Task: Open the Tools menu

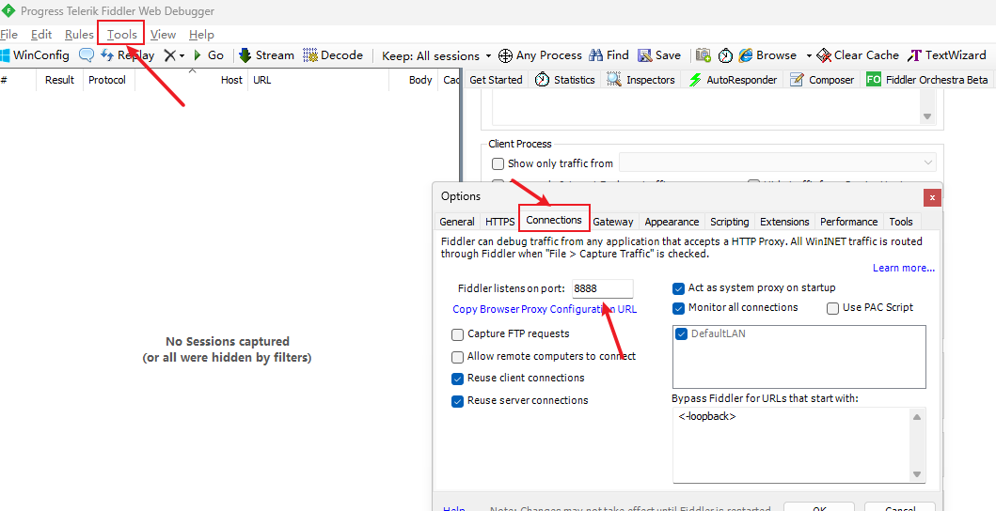Action: click(122, 34)
